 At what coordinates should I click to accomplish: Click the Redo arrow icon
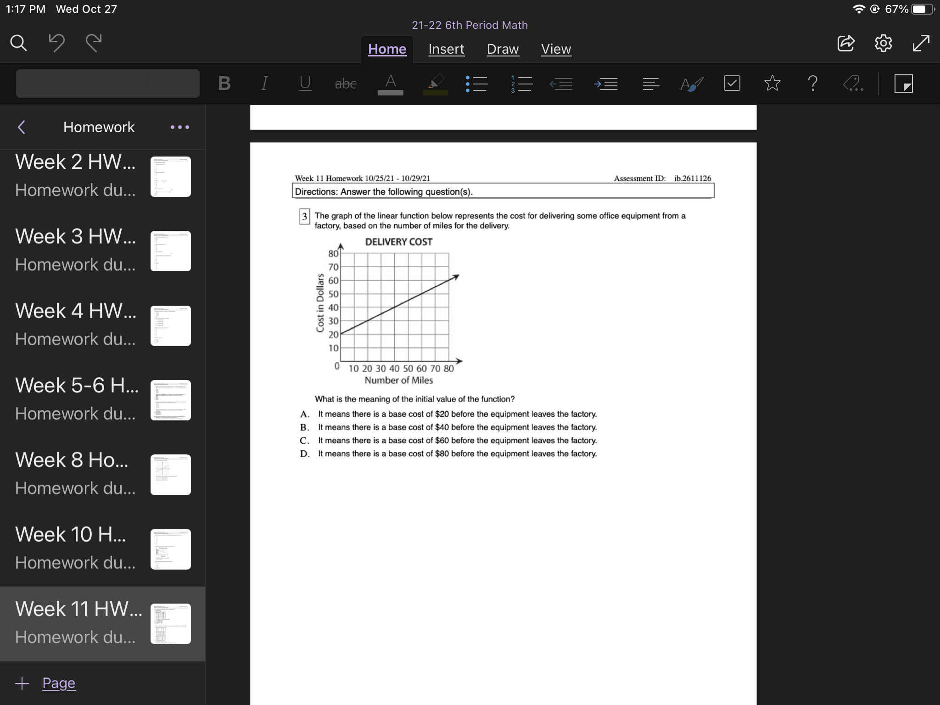[x=94, y=43]
